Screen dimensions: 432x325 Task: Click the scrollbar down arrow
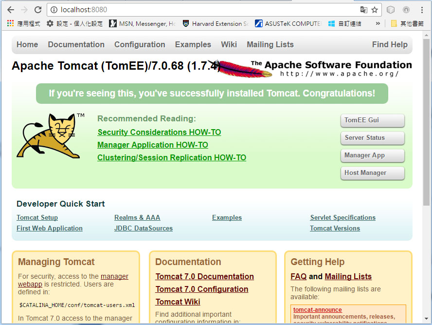coord(427,319)
